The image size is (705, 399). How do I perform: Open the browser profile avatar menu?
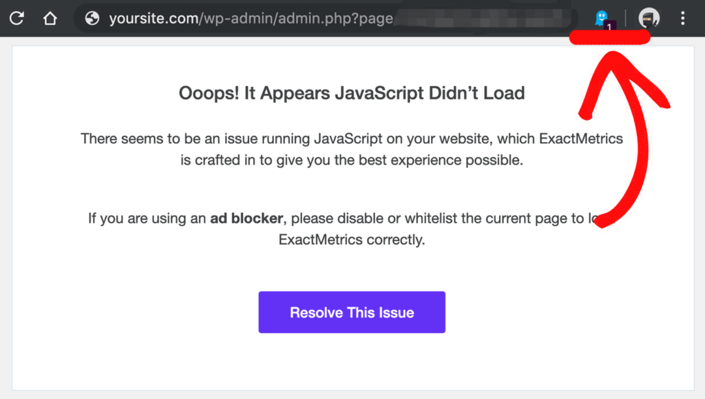click(x=648, y=19)
